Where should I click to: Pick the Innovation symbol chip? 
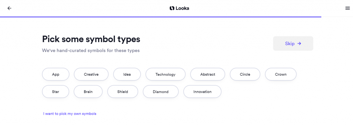(x=202, y=92)
